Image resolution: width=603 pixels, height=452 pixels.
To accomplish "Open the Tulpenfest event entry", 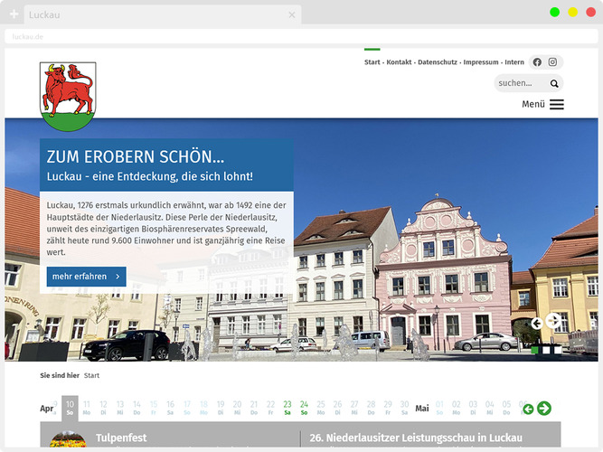I will pos(120,438).
